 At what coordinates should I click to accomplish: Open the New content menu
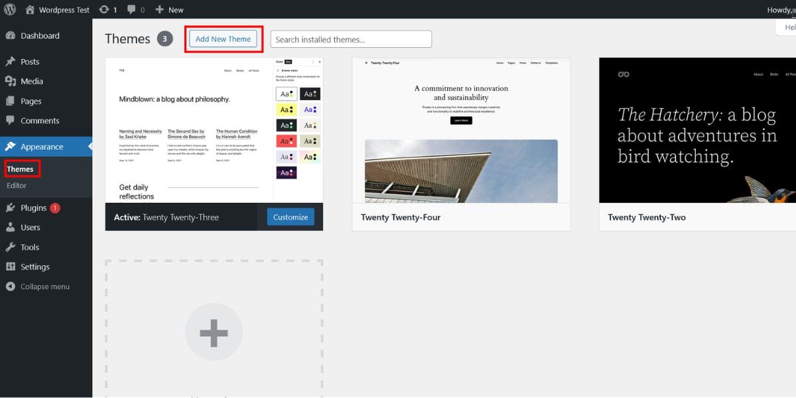pyautogui.click(x=169, y=10)
